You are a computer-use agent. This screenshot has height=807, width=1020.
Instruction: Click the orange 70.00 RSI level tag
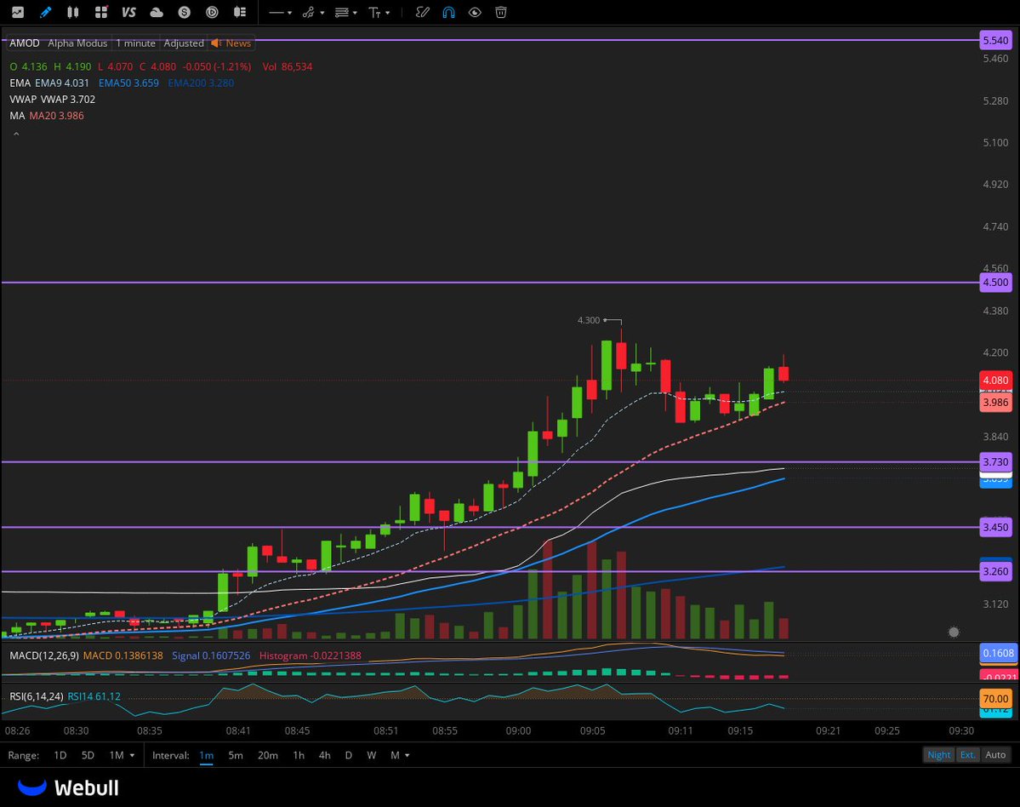[995, 698]
